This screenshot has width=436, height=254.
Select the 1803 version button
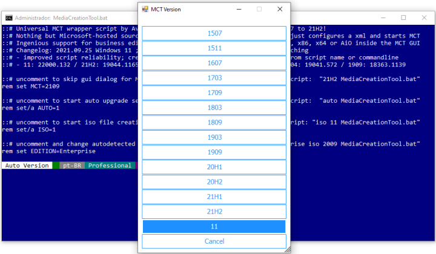(x=214, y=108)
